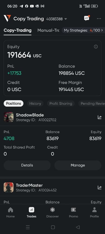The height and width of the screenshot is (234, 105).
Task: Open ShadowBlade Details button
Action: pos(27,165)
